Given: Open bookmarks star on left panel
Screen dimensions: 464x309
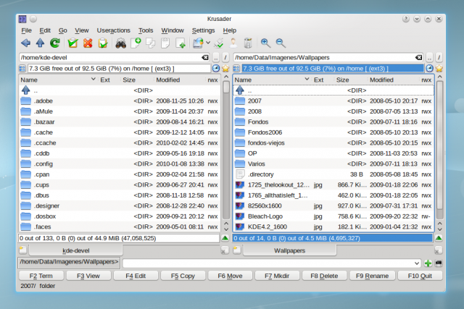Looking at the screenshot, I should (x=225, y=68).
